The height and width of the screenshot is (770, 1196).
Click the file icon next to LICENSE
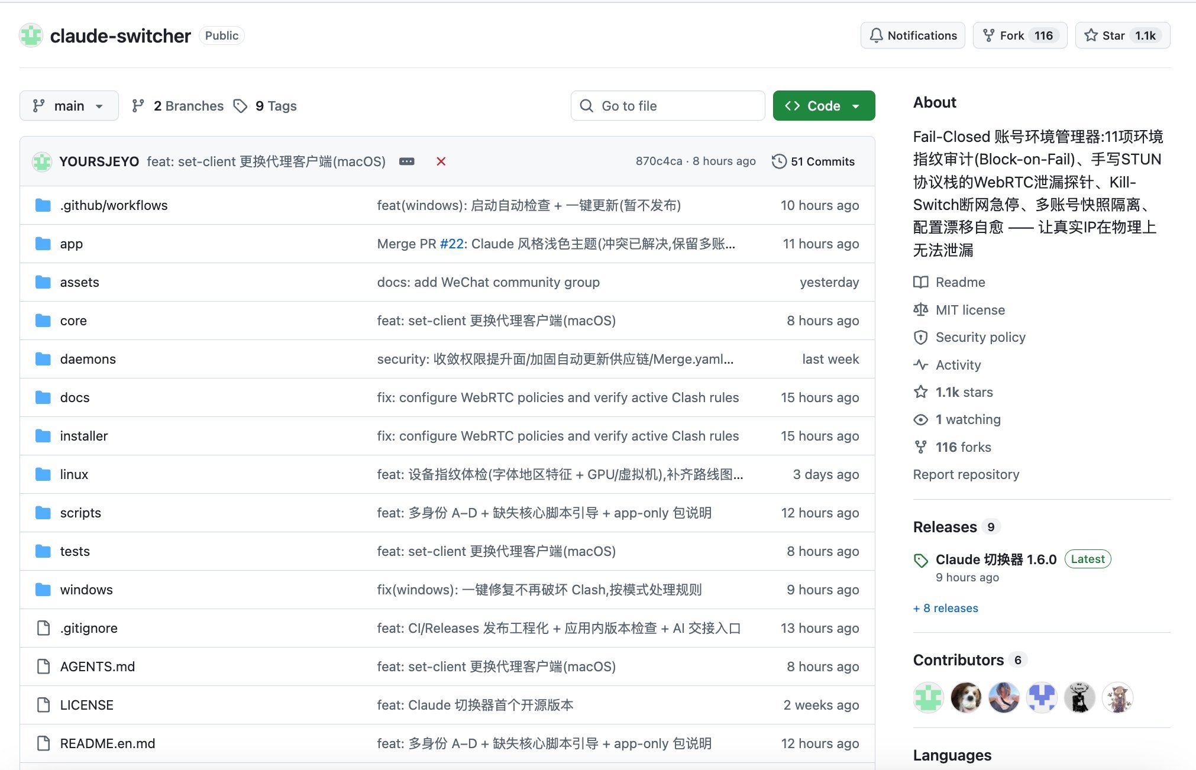coord(43,705)
